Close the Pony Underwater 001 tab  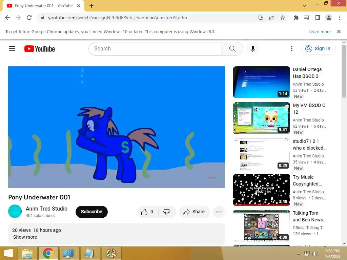point(79,6)
